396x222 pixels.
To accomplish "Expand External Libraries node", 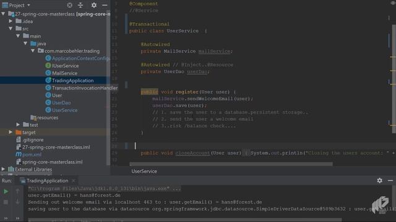I will tap(3, 169).
